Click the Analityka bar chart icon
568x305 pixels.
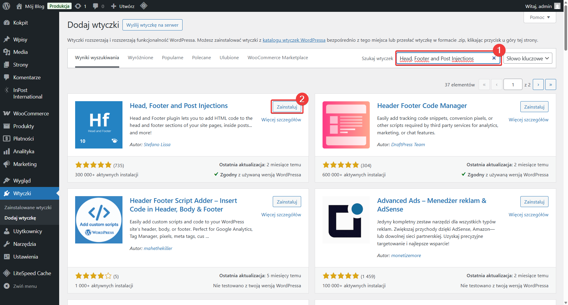coord(7,151)
